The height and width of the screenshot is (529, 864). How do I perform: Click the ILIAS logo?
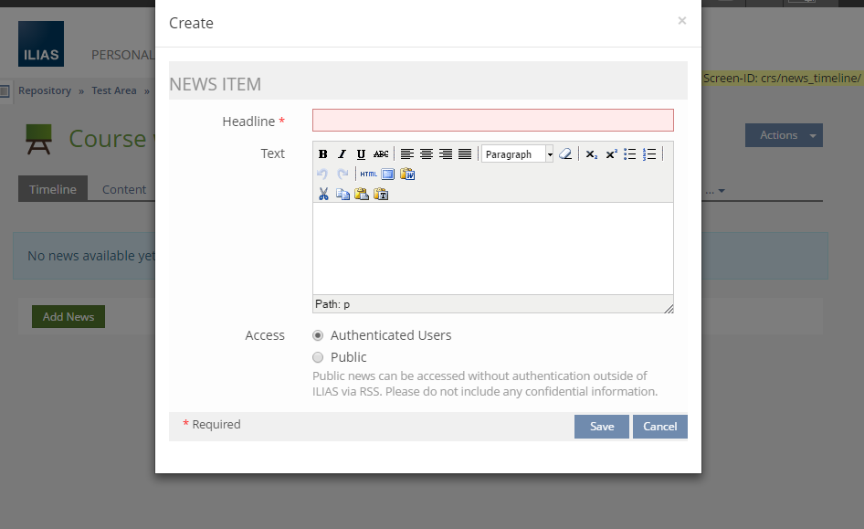tap(41, 44)
